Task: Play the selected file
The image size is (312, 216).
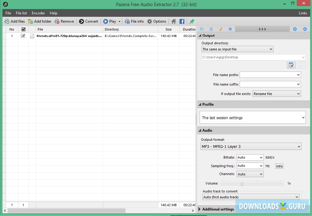Action: [110, 21]
